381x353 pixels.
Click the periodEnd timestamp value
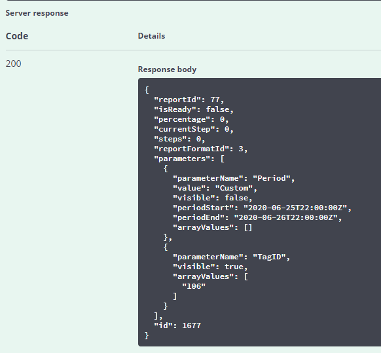point(285,217)
